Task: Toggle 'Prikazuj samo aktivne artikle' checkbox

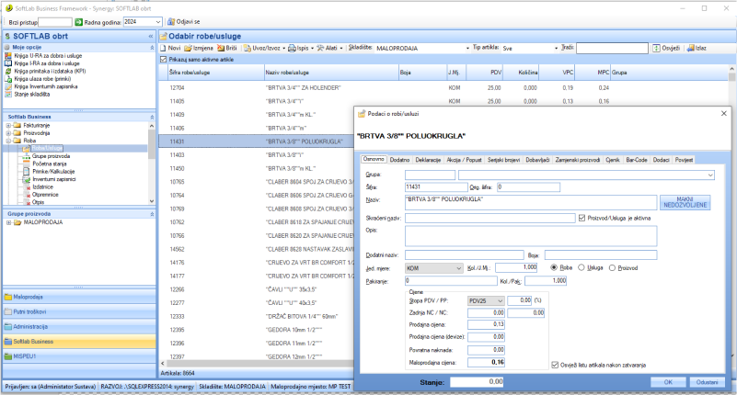Action: (165, 59)
